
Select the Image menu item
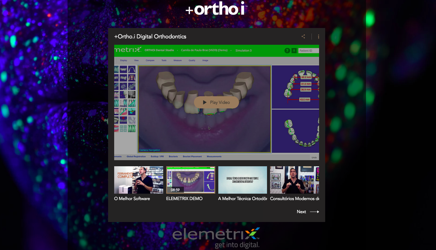click(205, 60)
